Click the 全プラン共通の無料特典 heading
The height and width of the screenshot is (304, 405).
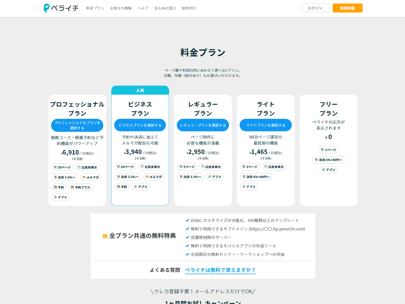tap(142, 236)
